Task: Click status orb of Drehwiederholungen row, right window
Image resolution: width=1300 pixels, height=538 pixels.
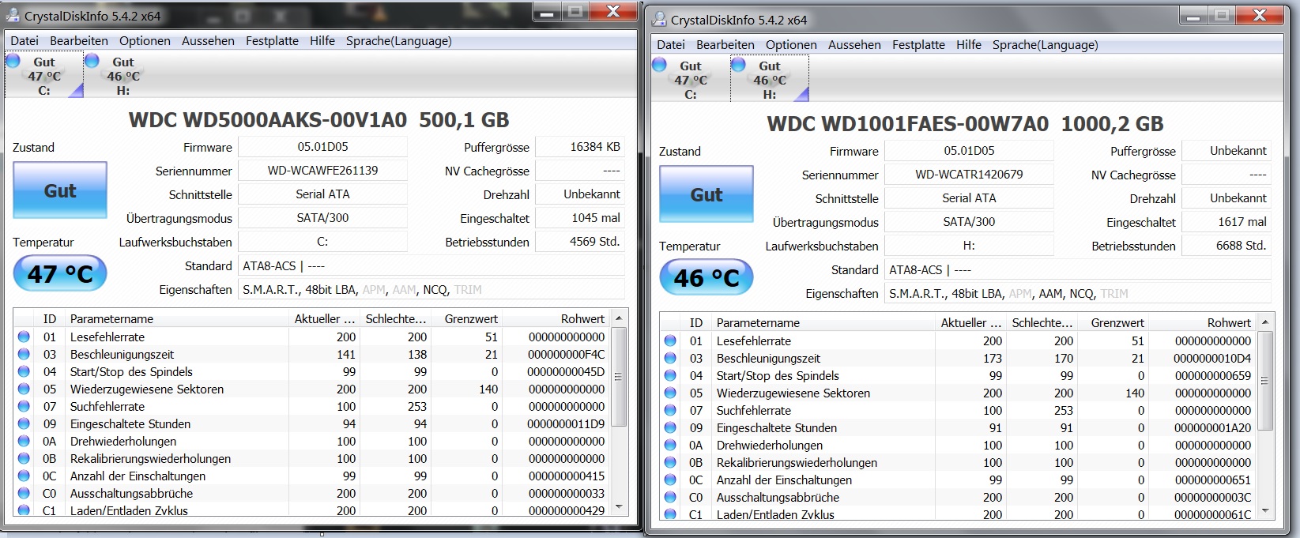Action: tap(670, 445)
